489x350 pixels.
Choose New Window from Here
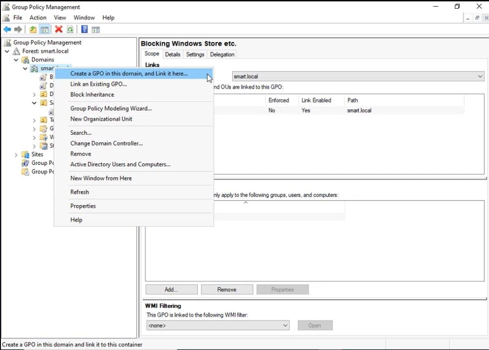coord(134,178)
